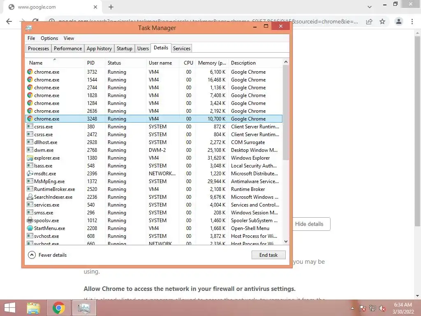Bookmark page with Chrome star icon

coord(382,21)
